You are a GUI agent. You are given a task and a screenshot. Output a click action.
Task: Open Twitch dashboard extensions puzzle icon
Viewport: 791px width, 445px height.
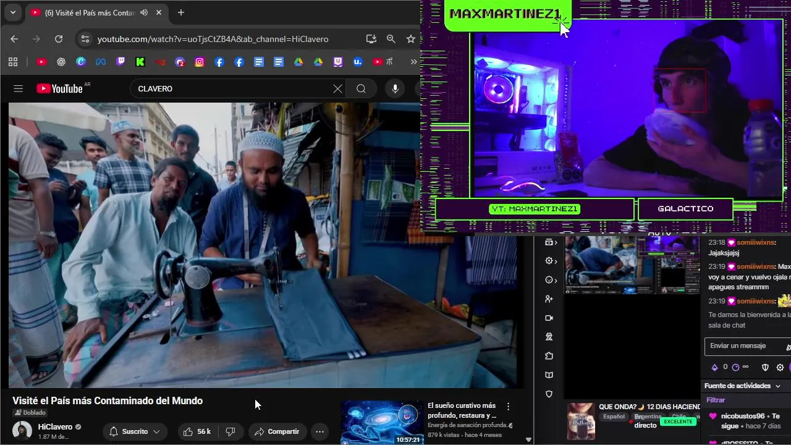549,356
